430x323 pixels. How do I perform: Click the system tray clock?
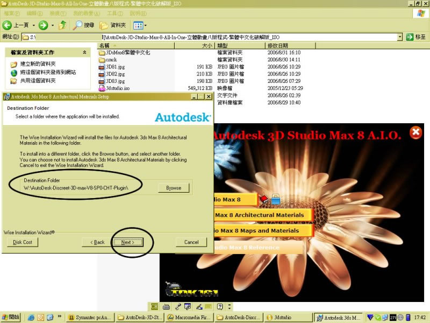(420, 318)
